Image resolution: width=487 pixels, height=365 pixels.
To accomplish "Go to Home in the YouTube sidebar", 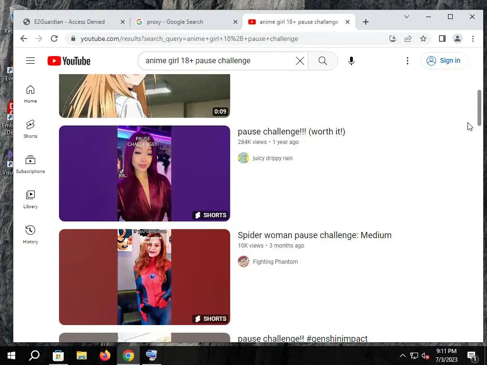I will (x=30, y=94).
